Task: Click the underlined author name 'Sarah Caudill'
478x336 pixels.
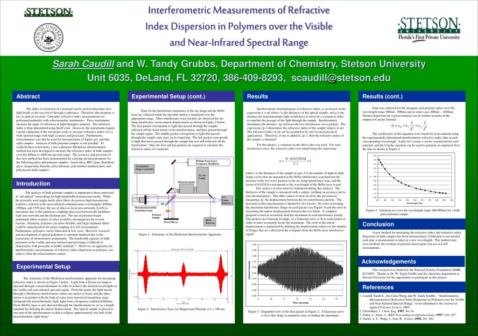Action: [x=83, y=64]
